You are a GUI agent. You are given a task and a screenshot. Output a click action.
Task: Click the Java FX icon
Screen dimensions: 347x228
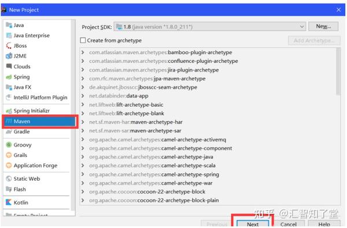point(9,87)
